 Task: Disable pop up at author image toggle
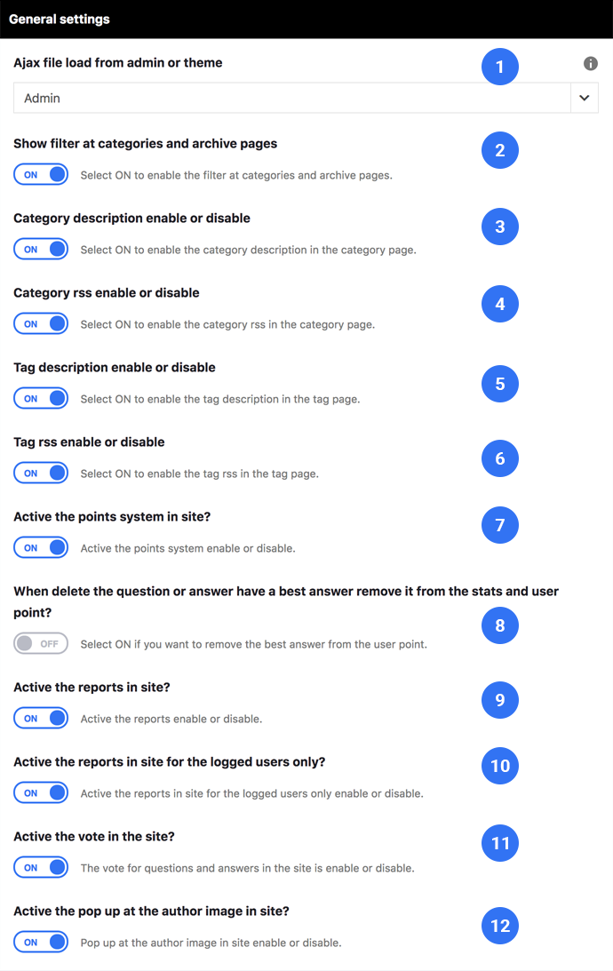(41, 942)
